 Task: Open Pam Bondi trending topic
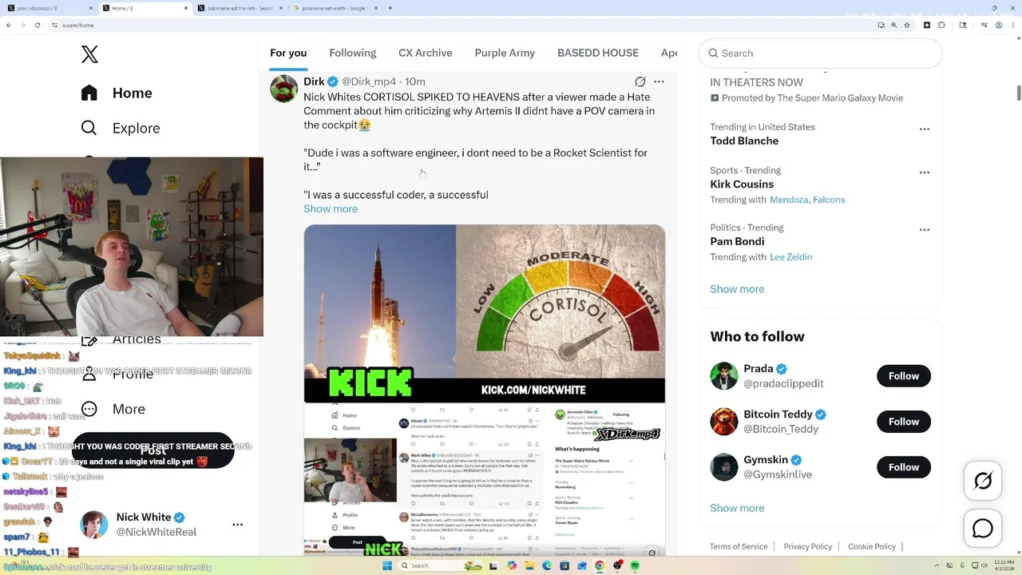pos(737,241)
